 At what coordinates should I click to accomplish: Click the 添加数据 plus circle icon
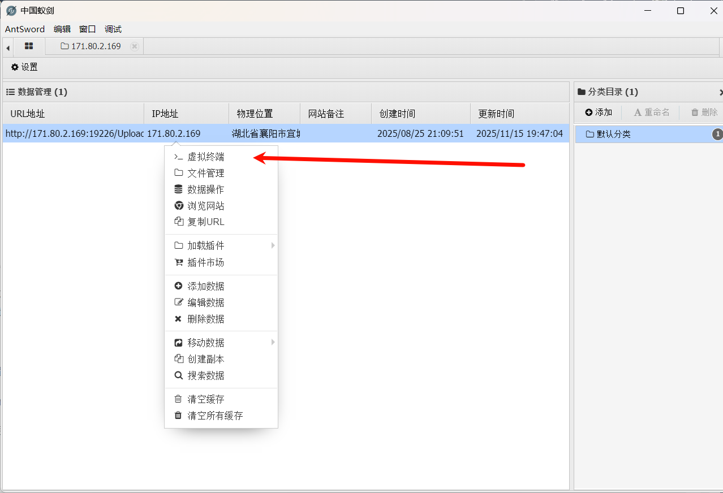point(178,286)
